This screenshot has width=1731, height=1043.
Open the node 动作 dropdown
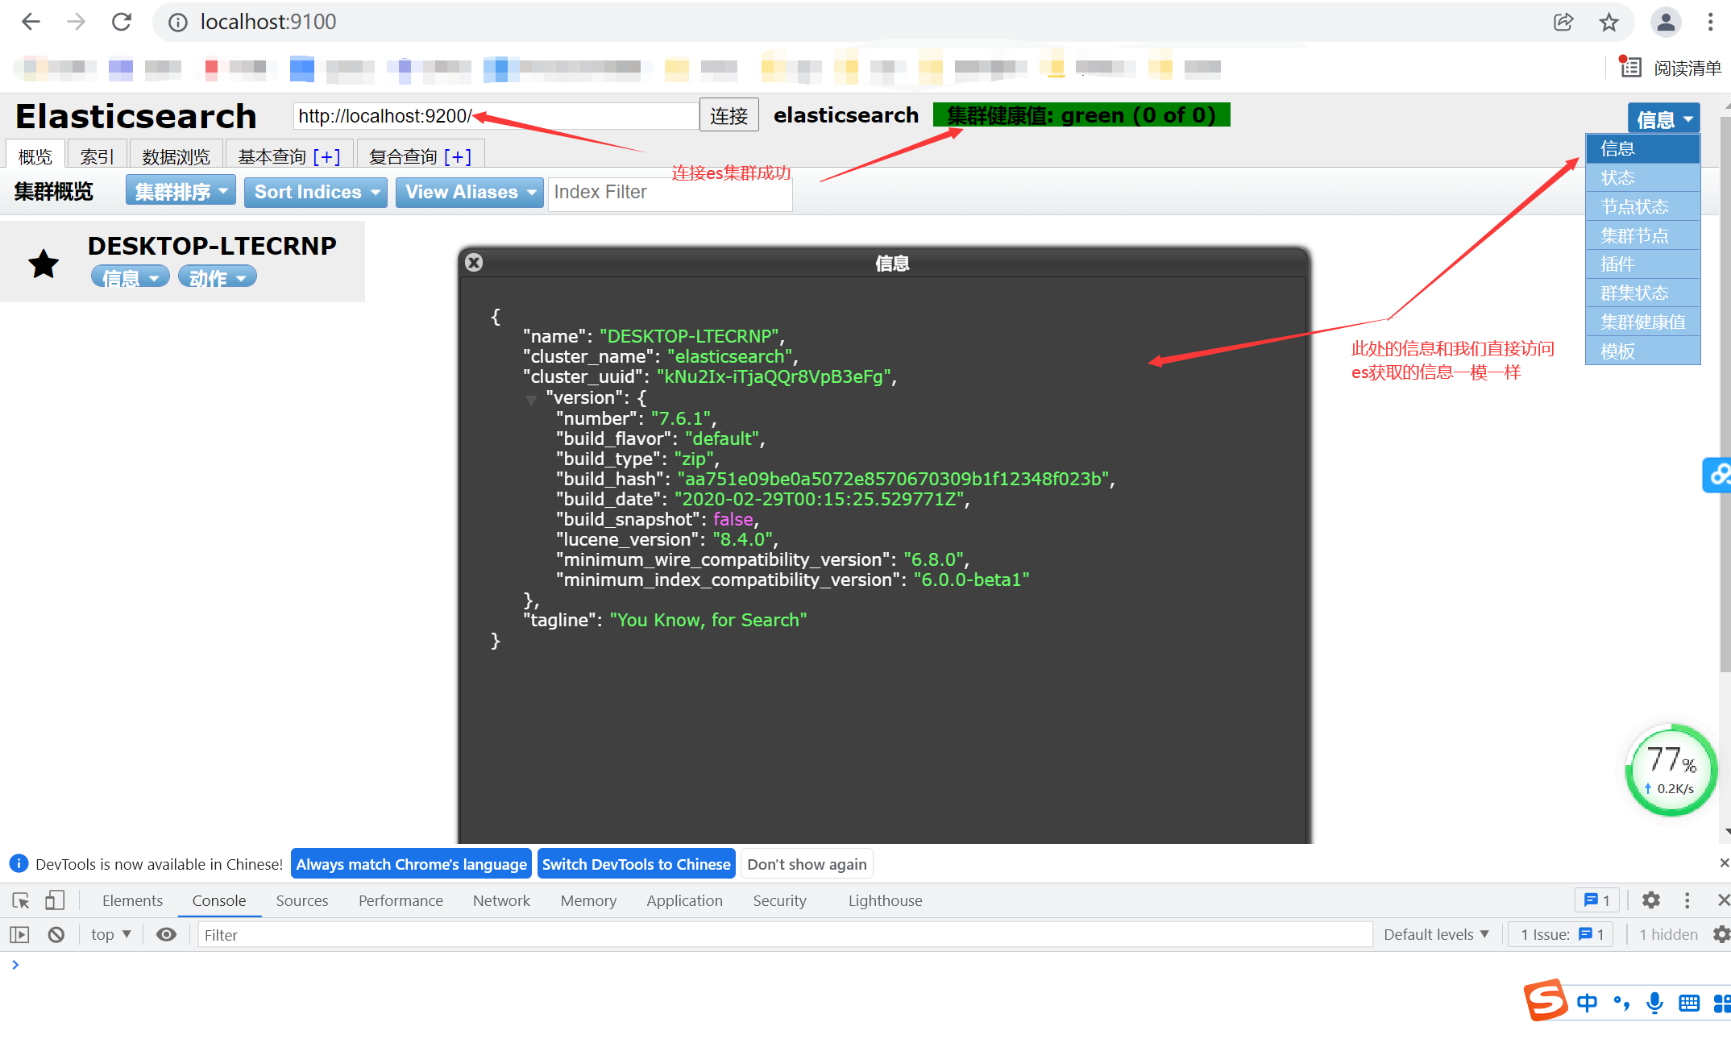coord(218,277)
